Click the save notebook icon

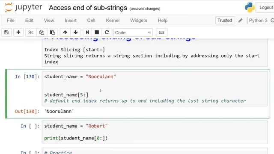(x=6, y=33)
